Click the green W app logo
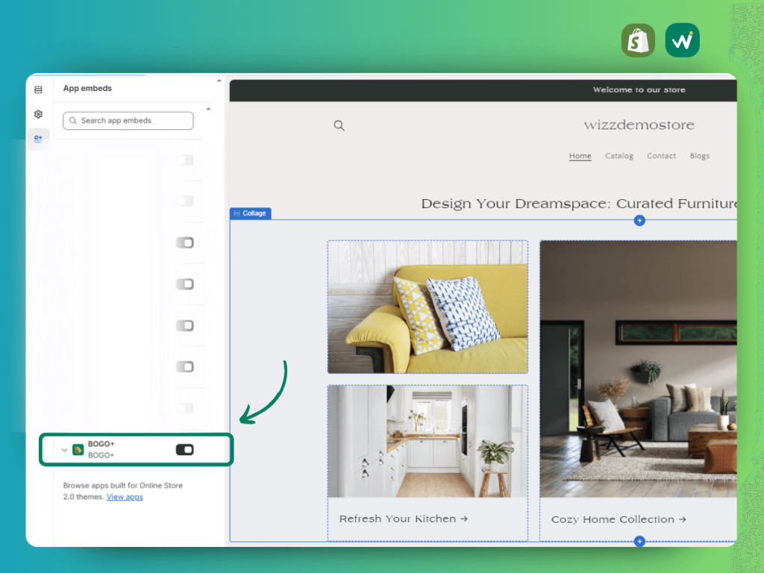Screen dimensions: 764x573 [682, 40]
